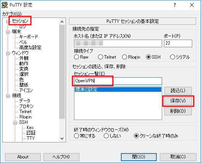The width and height of the screenshot is (201, 163).
Task: Open Rlogin category in tree
Action: [x=26, y=117]
